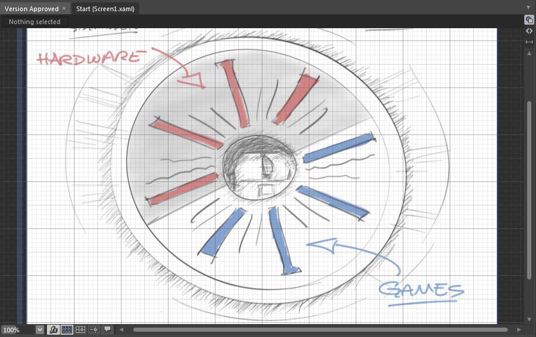The image size is (536, 337).
Task: Click the vertical scrollbar down arrow
Action: coord(529,319)
